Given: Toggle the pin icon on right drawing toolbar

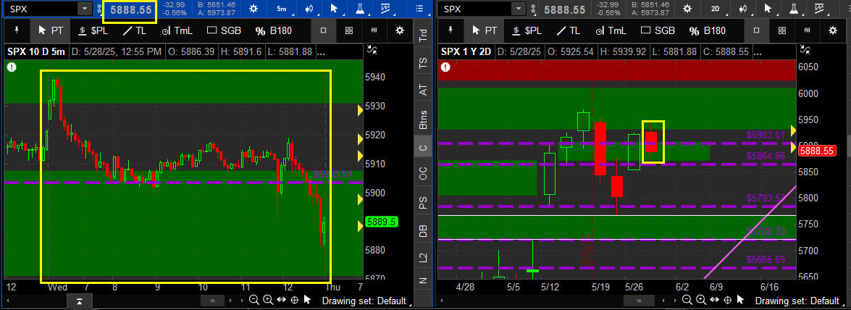Looking at the screenshot, I should pyautogui.click(x=452, y=30).
